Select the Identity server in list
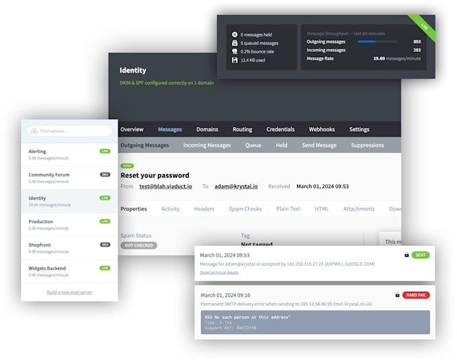The width and height of the screenshot is (457, 361). 69,201
